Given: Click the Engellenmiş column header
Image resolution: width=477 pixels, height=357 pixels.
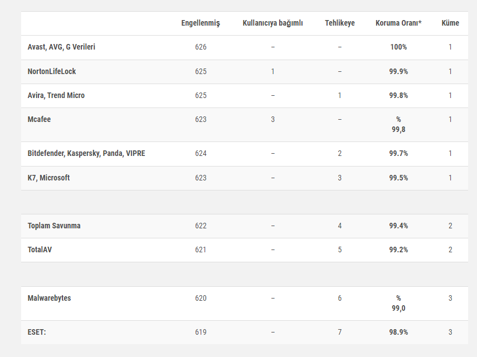Looking at the screenshot, I should click(201, 23).
